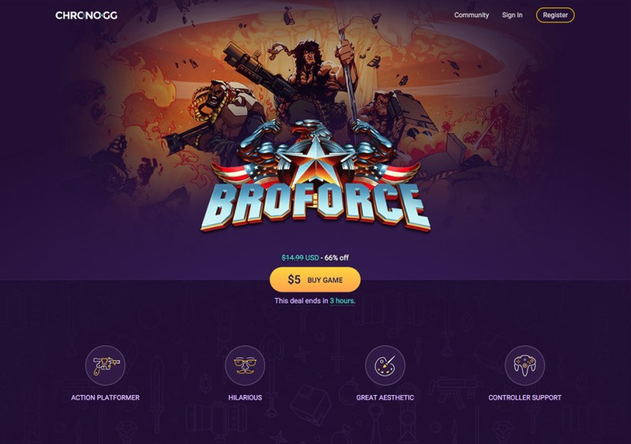Click the Chrono.gg logo
The height and width of the screenshot is (444, 631).
(86, 15)
